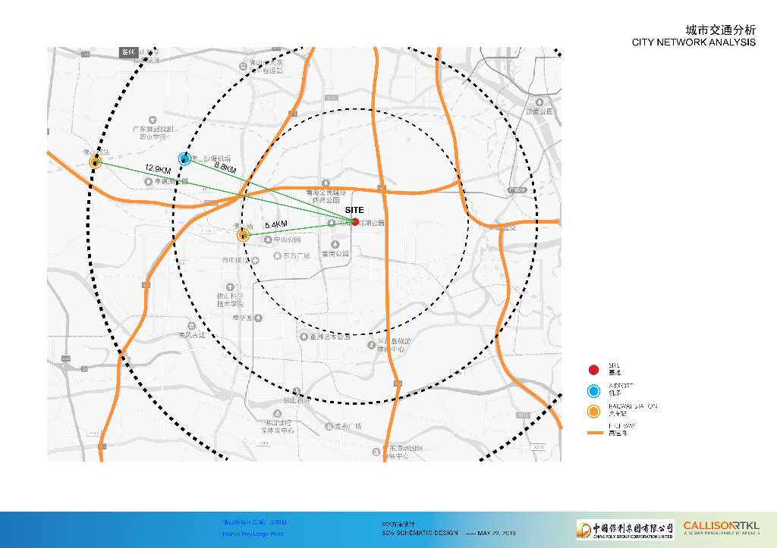
Task: Click the AIRPORT legend text
Action: click(621, 386)
